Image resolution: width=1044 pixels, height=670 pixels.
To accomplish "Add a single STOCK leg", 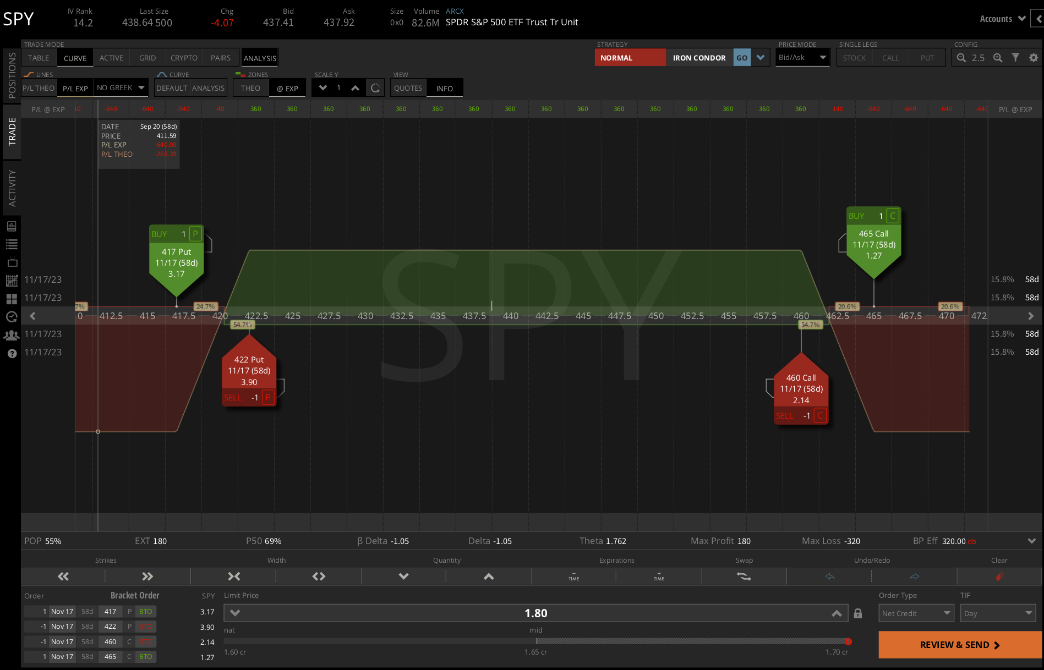I will click(854, 58).
